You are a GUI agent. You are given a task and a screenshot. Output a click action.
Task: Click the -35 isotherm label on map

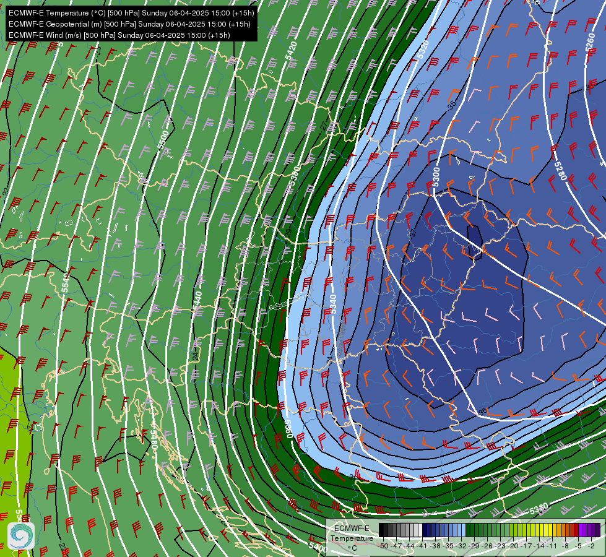tap(451, 105)
